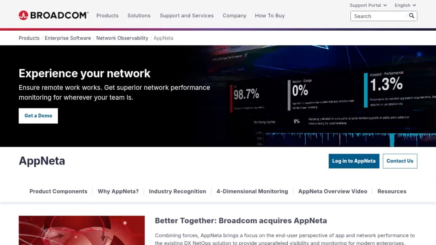Select the Why AppNeta? tab

[x=118, y=191]
